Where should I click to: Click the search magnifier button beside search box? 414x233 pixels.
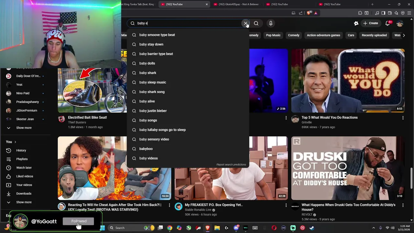256,23
